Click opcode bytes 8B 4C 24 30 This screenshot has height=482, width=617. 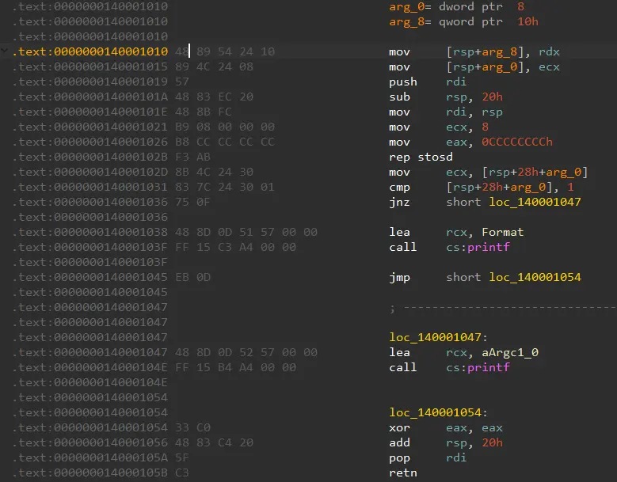215,172
